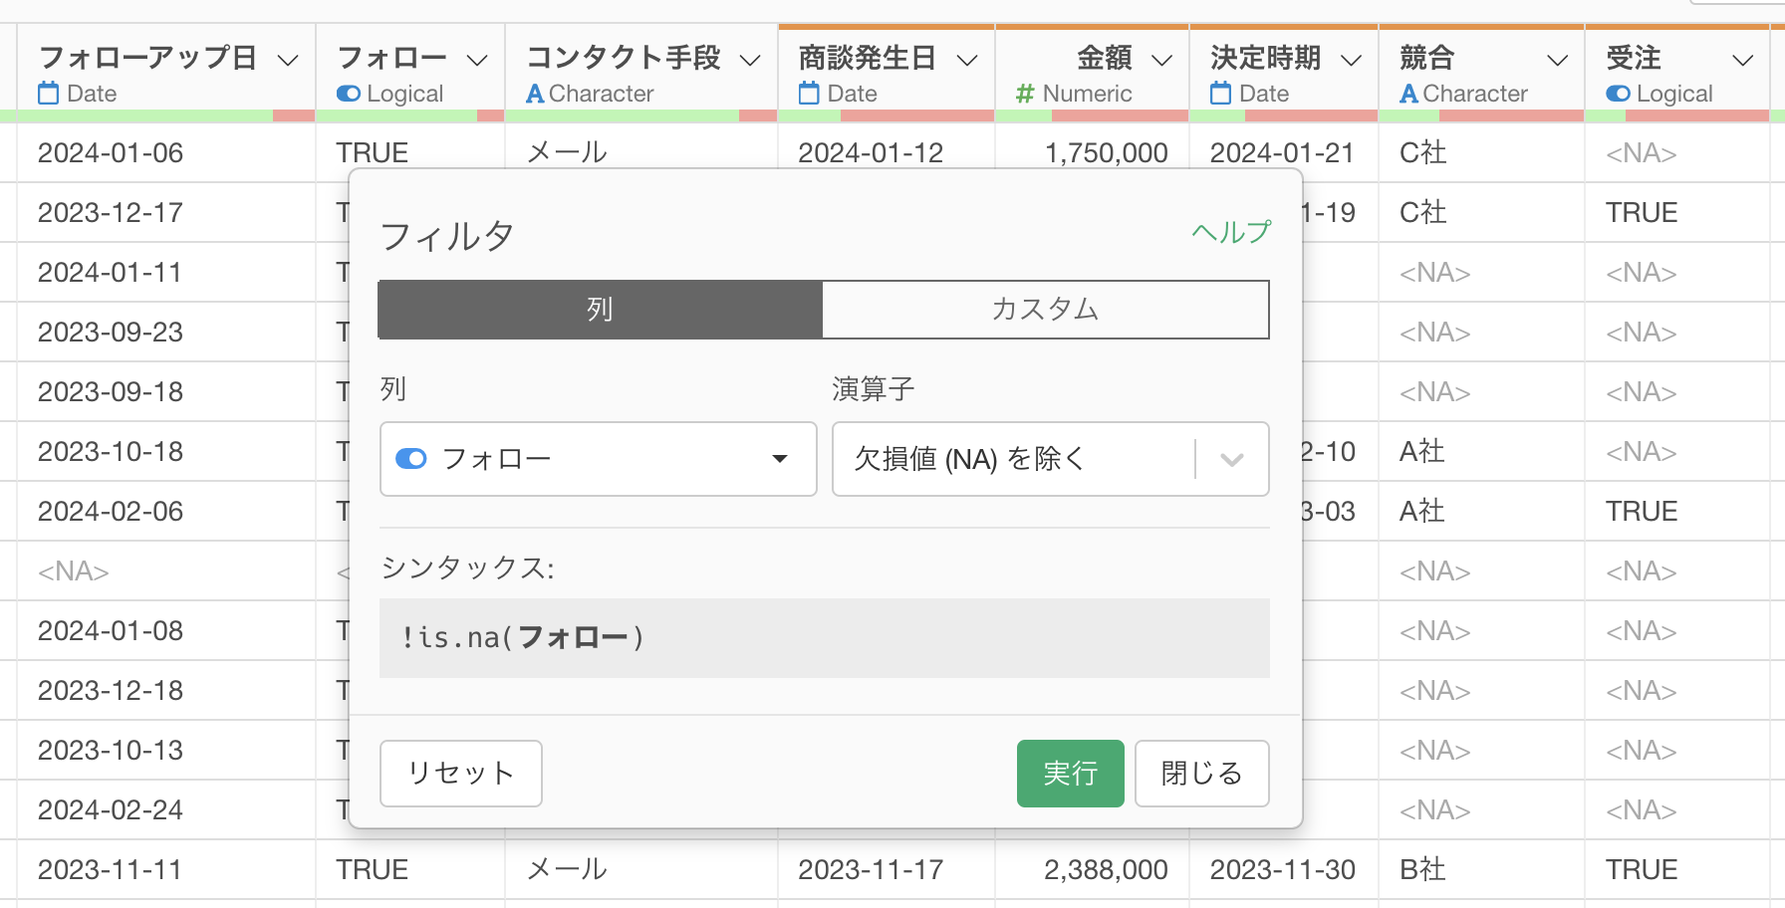Click the calendar icon under 商談発生日
Viewport: 1785px width, 908px height.
pyautogui.click(x=809, y=94)
